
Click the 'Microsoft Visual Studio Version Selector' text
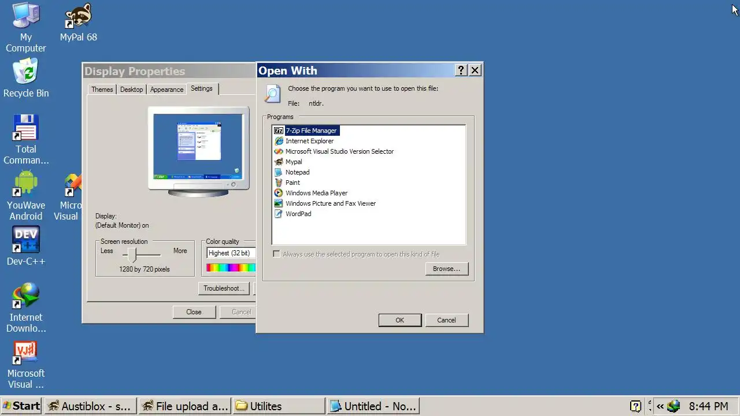click(x=339, y=151)
